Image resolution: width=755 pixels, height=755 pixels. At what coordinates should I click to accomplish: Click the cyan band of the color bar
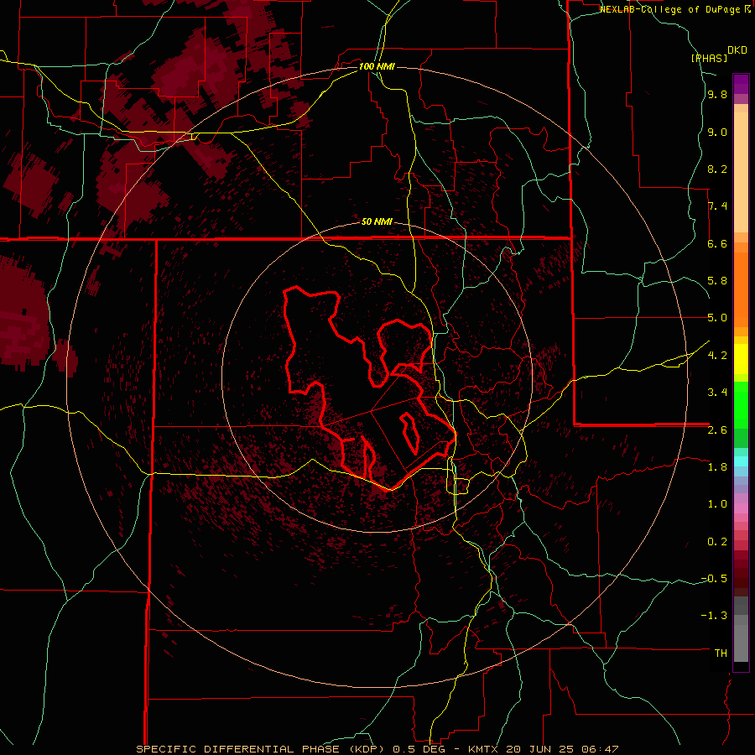pyautogui.click(x=741, y=461)
